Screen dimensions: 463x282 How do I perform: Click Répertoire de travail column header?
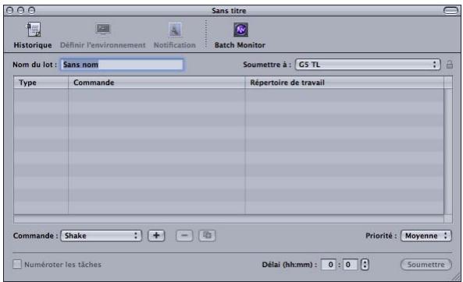click(344, 83)
